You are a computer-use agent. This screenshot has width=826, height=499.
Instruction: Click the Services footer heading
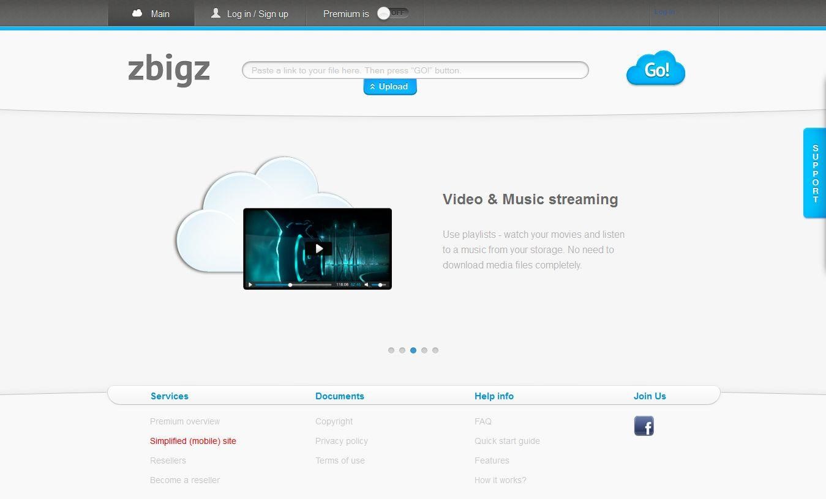click(170, 396)
